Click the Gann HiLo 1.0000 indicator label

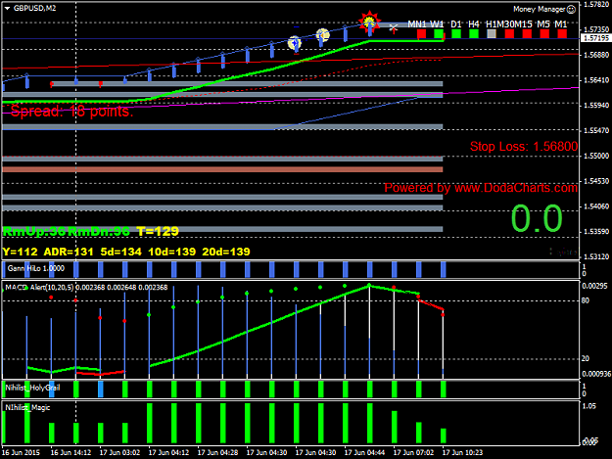coord(36,269)
